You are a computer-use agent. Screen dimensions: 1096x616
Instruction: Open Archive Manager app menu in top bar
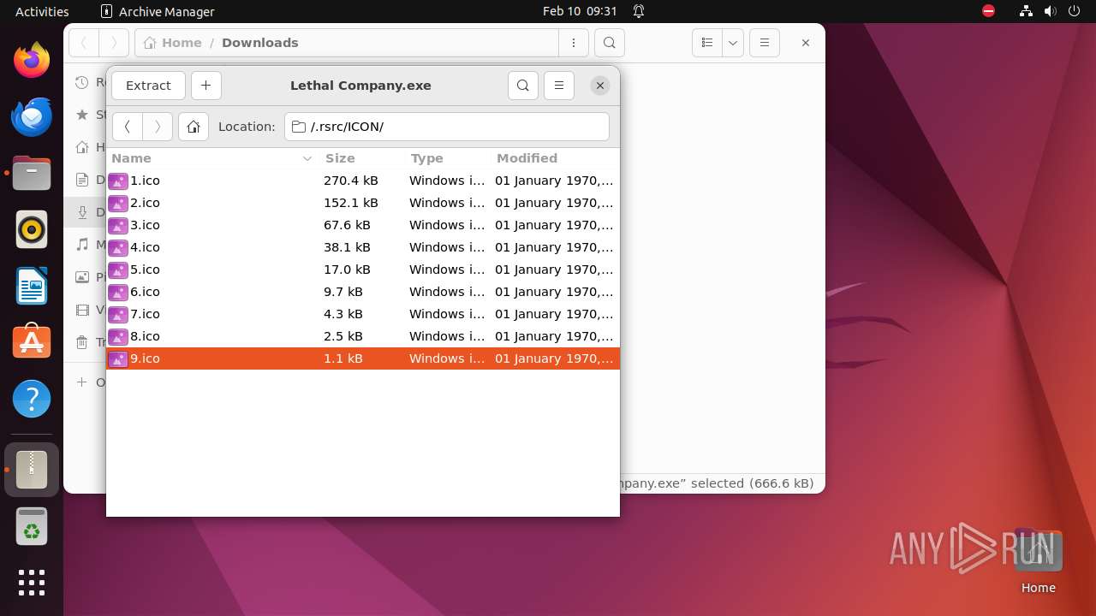[x=158, y=11]
